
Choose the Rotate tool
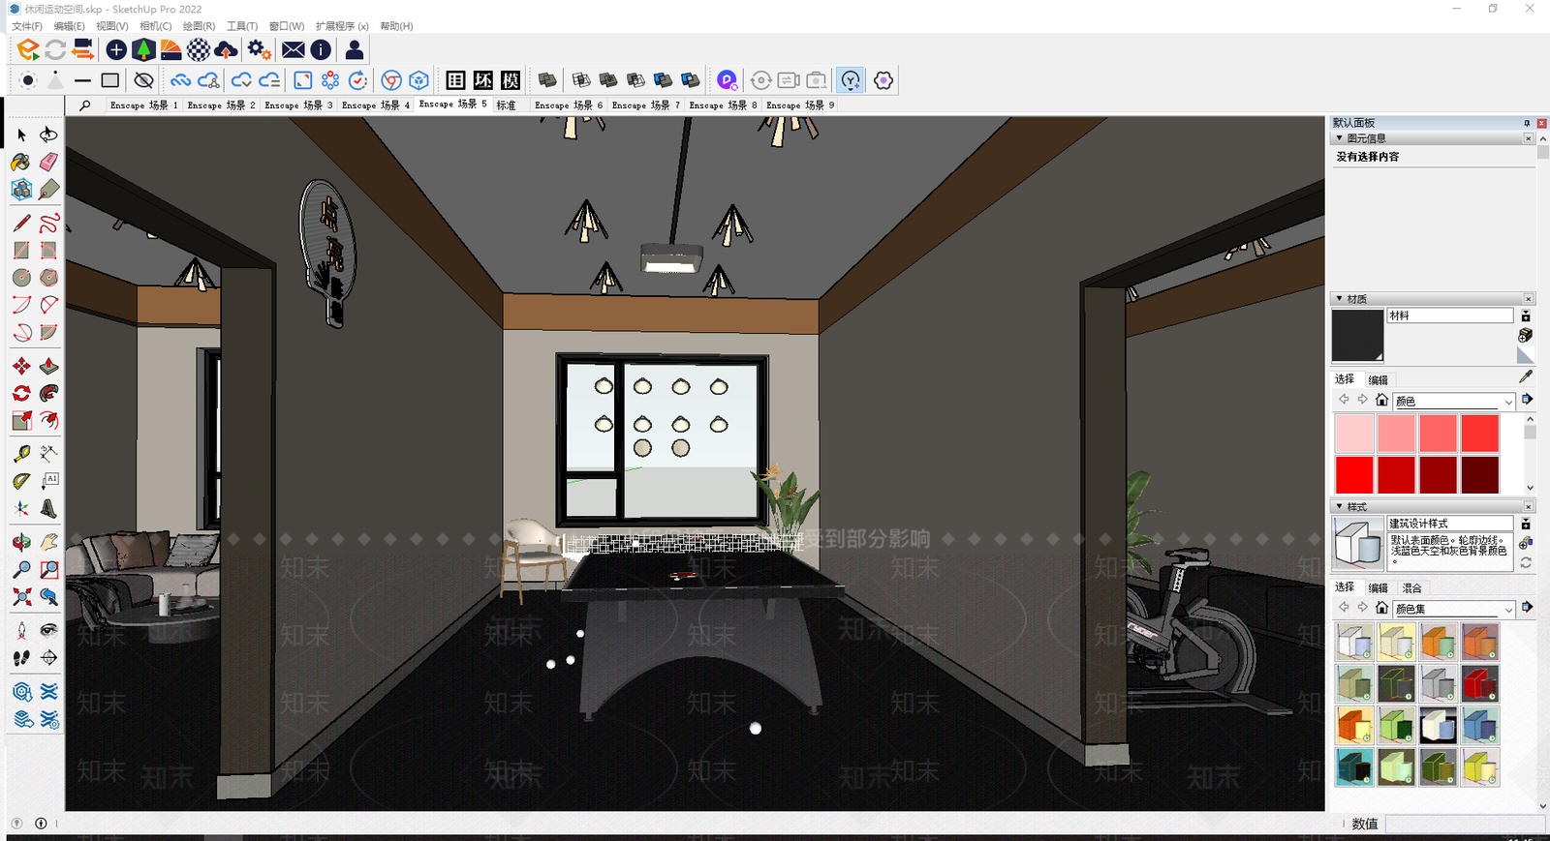[x=21, y=393]
